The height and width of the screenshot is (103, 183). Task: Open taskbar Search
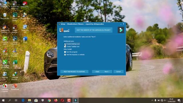tap(10, 100)
